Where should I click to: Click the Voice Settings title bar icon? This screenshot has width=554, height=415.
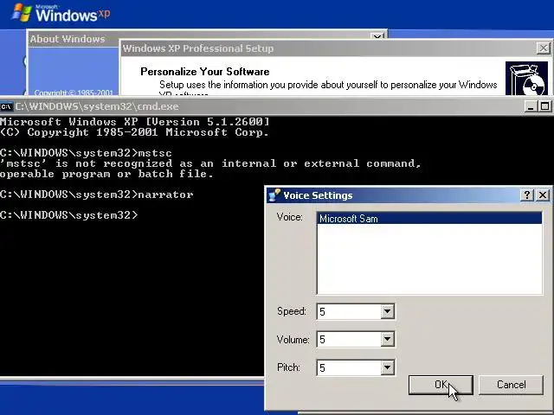[274, 195]
